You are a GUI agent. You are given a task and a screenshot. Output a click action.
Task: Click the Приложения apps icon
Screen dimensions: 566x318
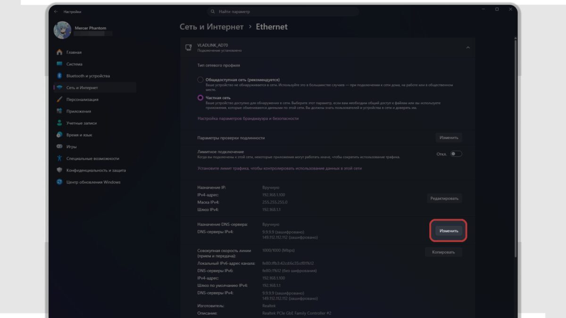pos(59,111)
